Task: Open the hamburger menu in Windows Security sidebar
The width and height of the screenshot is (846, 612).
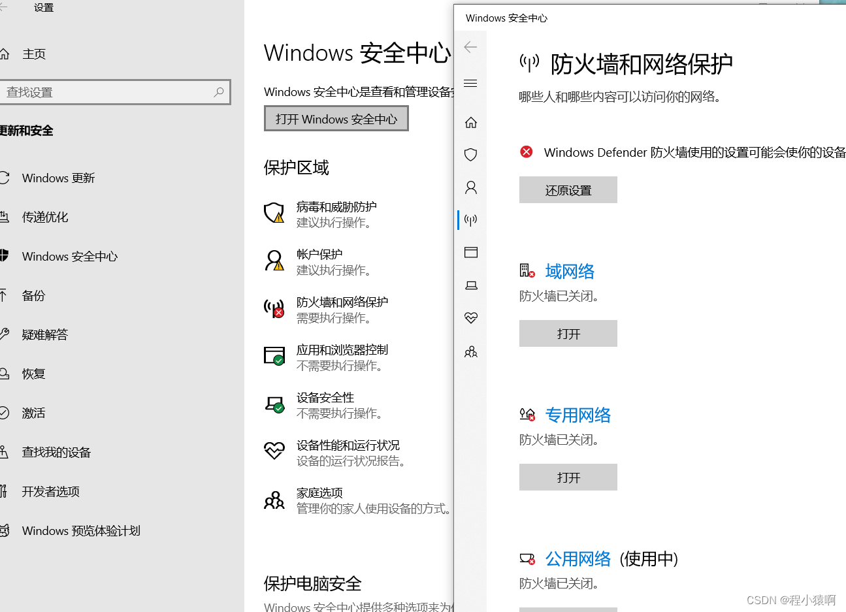Action: tap(470, 83)
